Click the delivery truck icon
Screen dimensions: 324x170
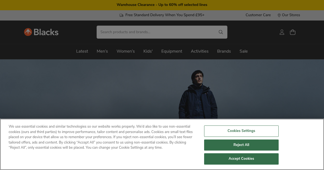tap(122, 15)
